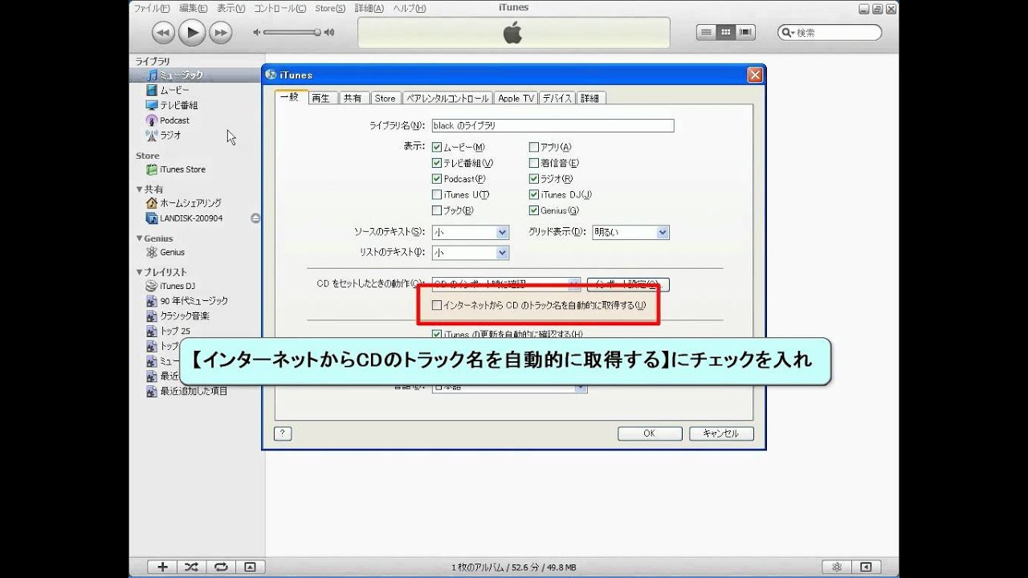
Task: Click the volume slider knob
Action: tap(317, 32)
